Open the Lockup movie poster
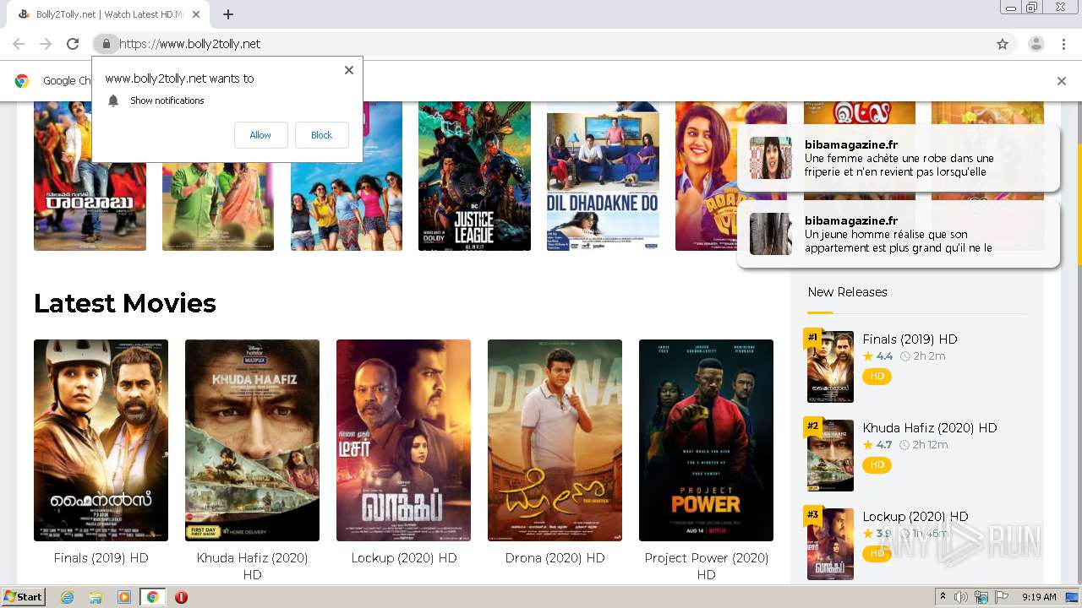 click(x=403, y=440)
